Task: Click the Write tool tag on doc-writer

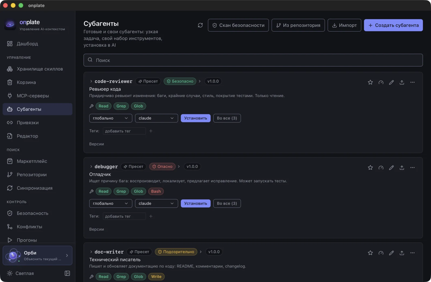Action: click(156, 277)
